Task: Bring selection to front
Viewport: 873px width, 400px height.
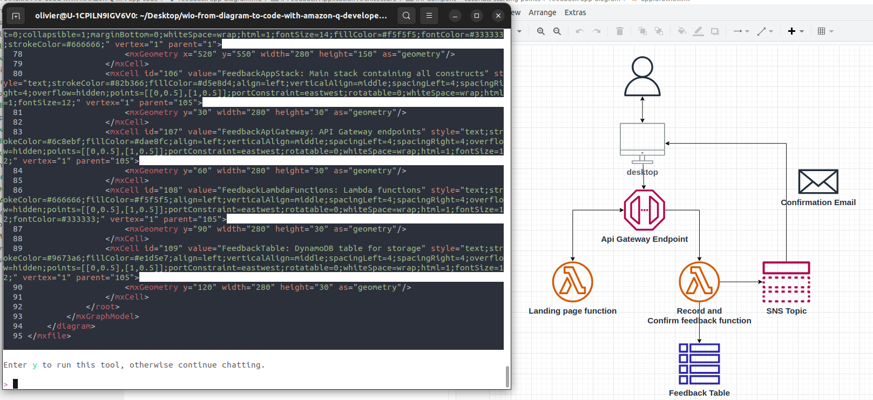Action: point(642,31)
